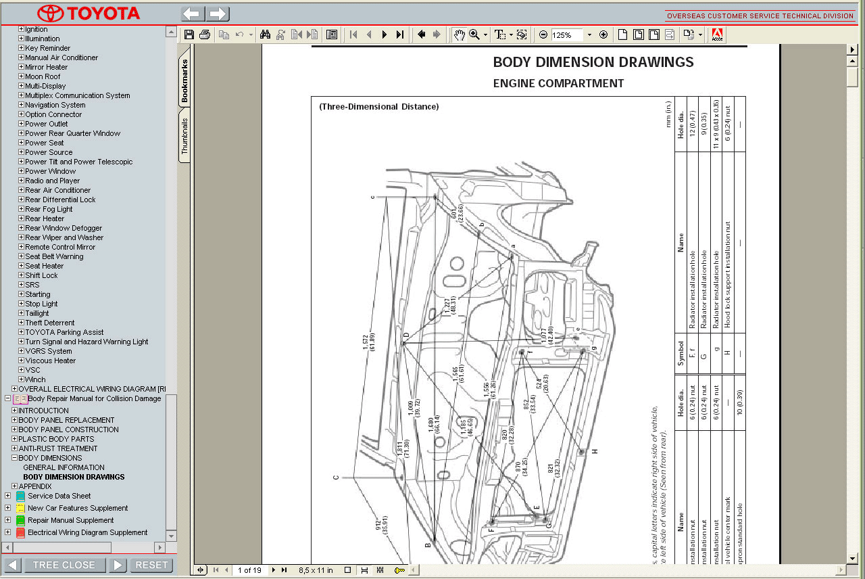Viewport: 865px width, 579px height.
Task: Click the document vertical scrollbar thumb
Action: [x=852, y=76]
